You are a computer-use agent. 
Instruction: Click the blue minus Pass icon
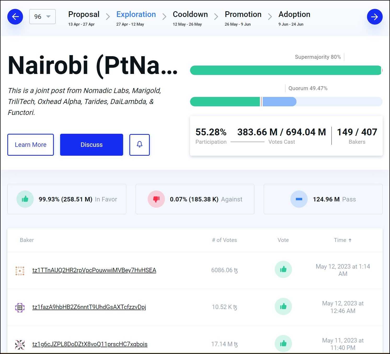[299, 199]
